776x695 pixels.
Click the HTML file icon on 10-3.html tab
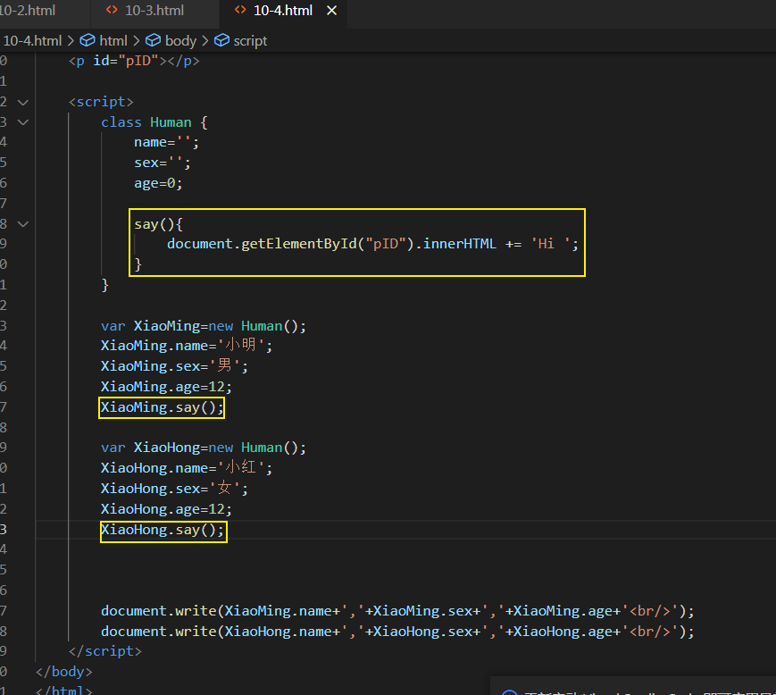point(112,10)
